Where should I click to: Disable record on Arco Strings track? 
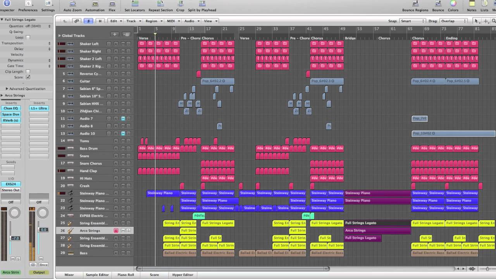click(x=116, y=231)
